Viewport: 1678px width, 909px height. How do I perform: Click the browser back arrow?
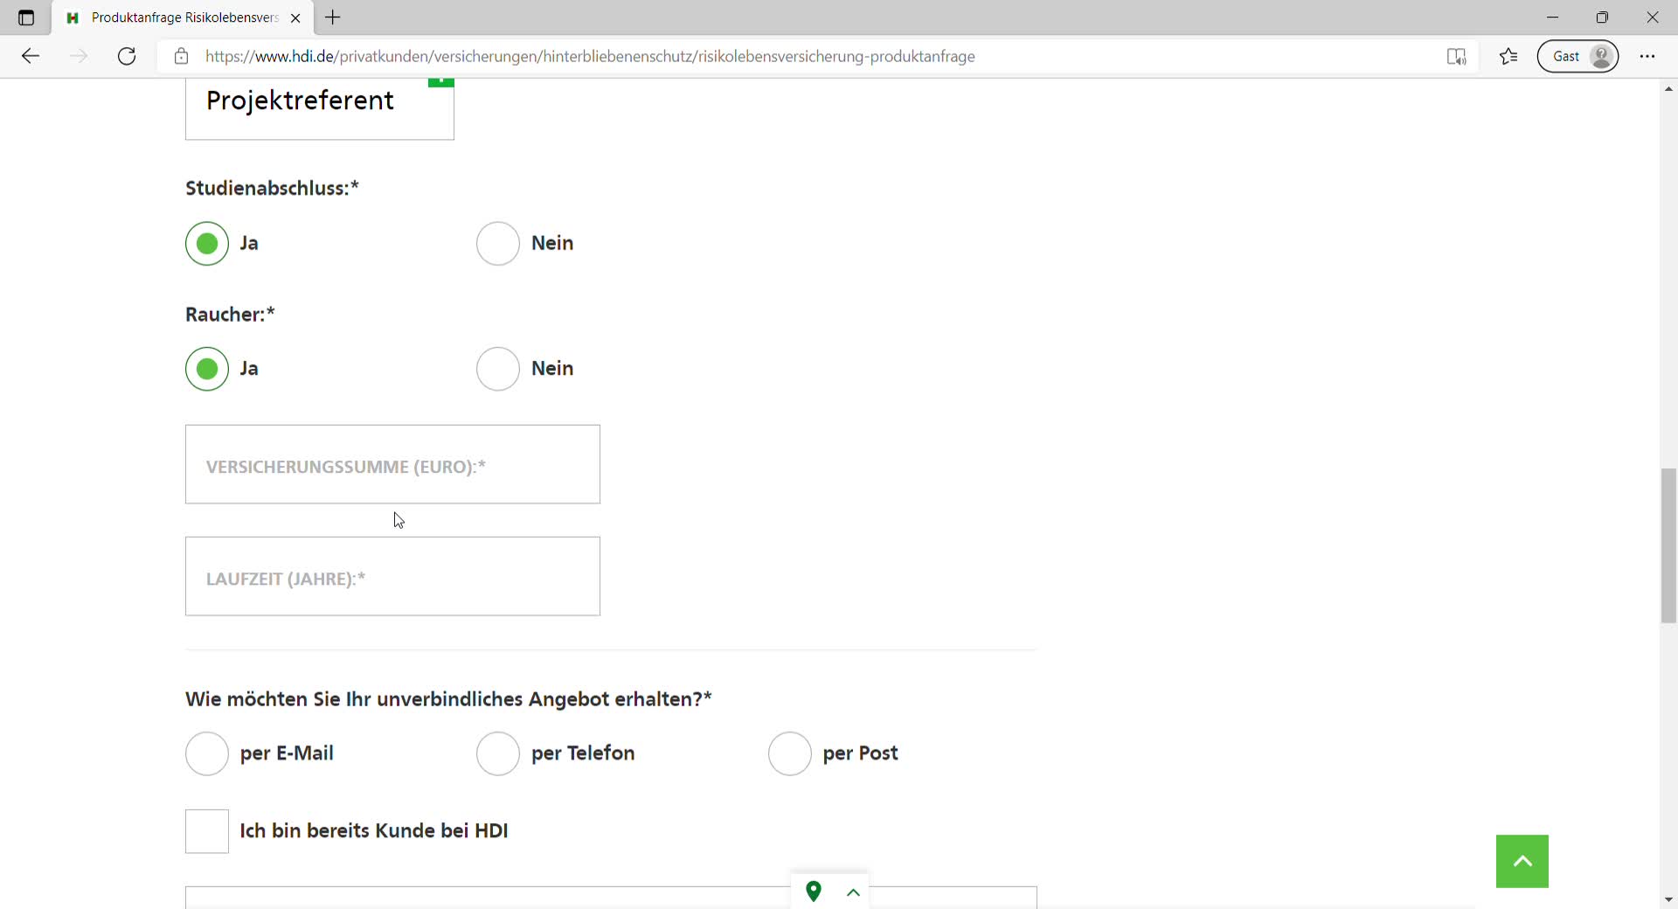point(31,57)
